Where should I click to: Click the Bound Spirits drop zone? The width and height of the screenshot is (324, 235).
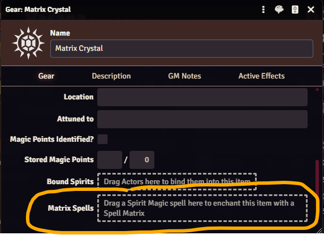pyautogui.click(x=177, y=182)
